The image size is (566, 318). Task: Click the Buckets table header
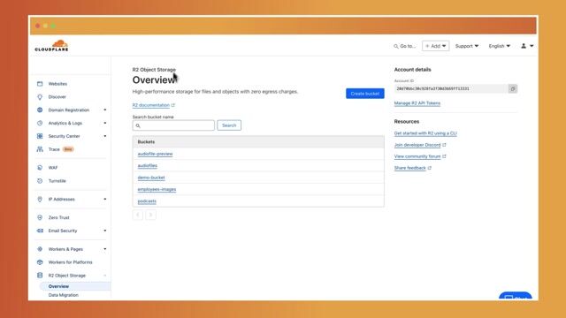click(258, 142)
